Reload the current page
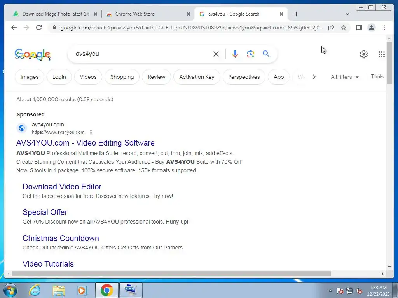This screenshot has width=398, height=298. click(x=39, y=28)
